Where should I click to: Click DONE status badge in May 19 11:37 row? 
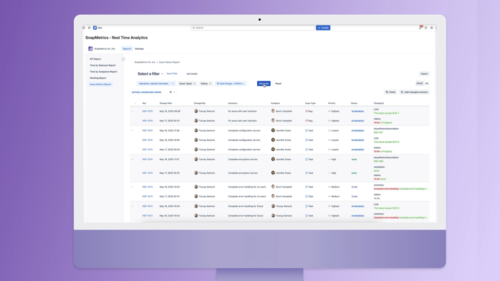pyautogui.click(x=354, y=159)
